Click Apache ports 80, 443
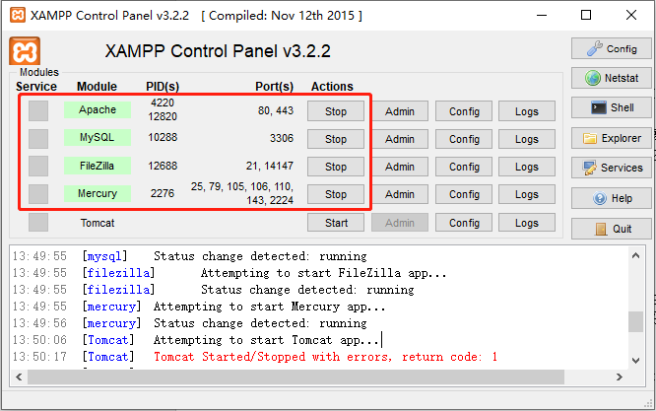The width and height of the screenshot is (656, 411). click(x=276, y=110)
